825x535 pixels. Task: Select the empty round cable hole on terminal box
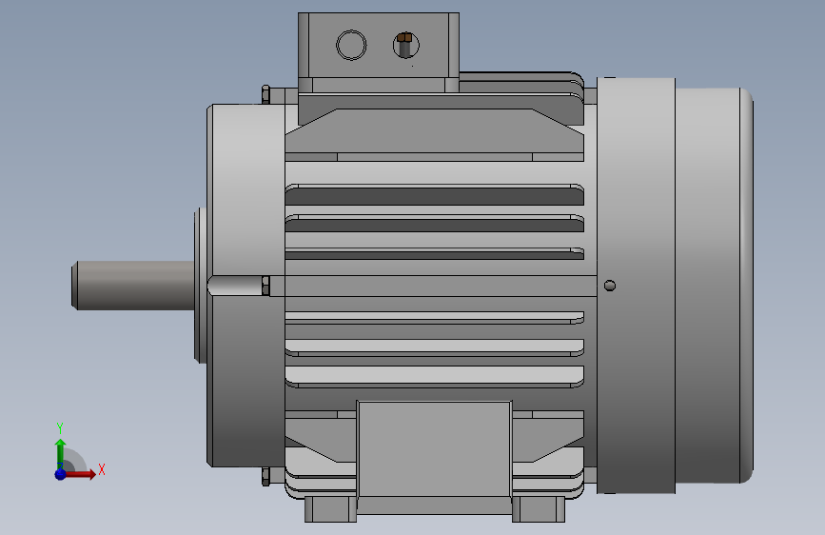(x=351, y=45)
